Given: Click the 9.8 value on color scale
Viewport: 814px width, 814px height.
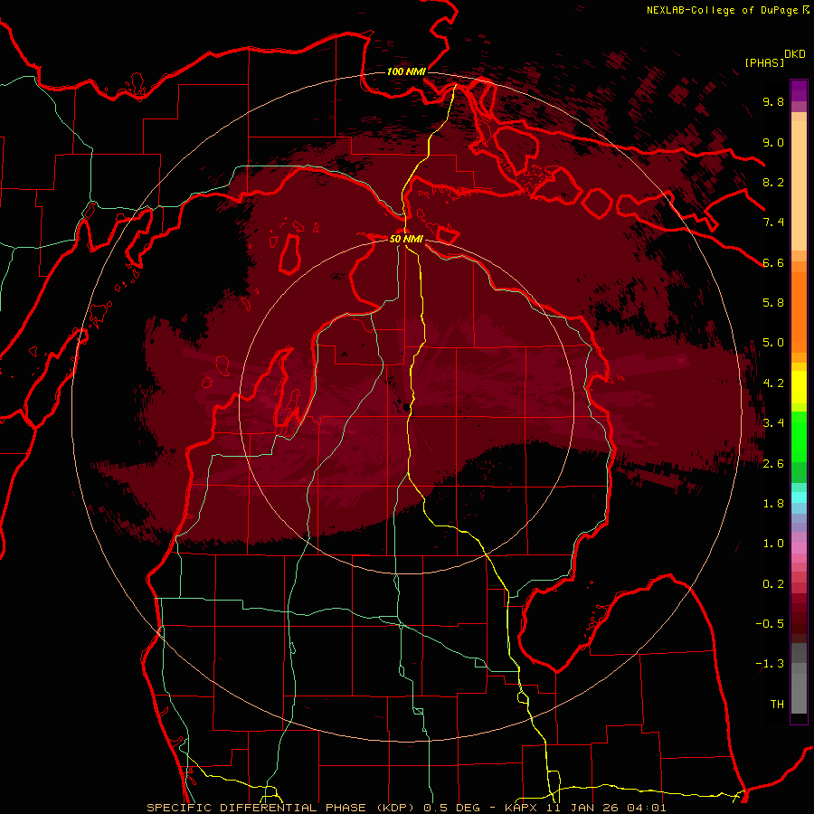Looking at the screenshot, I should pyautogui.click(x=773, y=101).
